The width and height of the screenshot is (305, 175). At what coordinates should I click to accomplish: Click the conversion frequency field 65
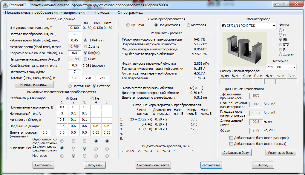[75, 34]
